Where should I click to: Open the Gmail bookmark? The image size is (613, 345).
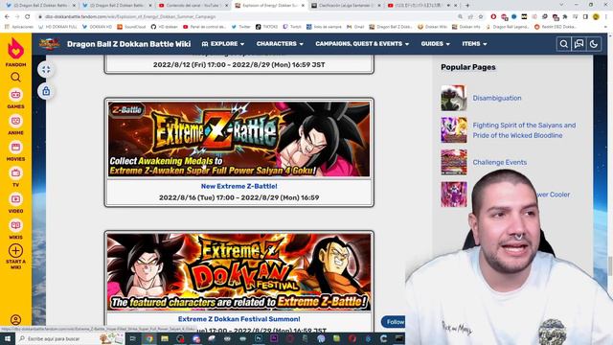[x=355, y=27]
